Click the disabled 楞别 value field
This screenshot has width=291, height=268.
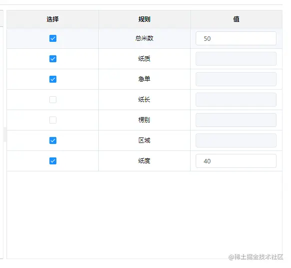coord(236,120)
